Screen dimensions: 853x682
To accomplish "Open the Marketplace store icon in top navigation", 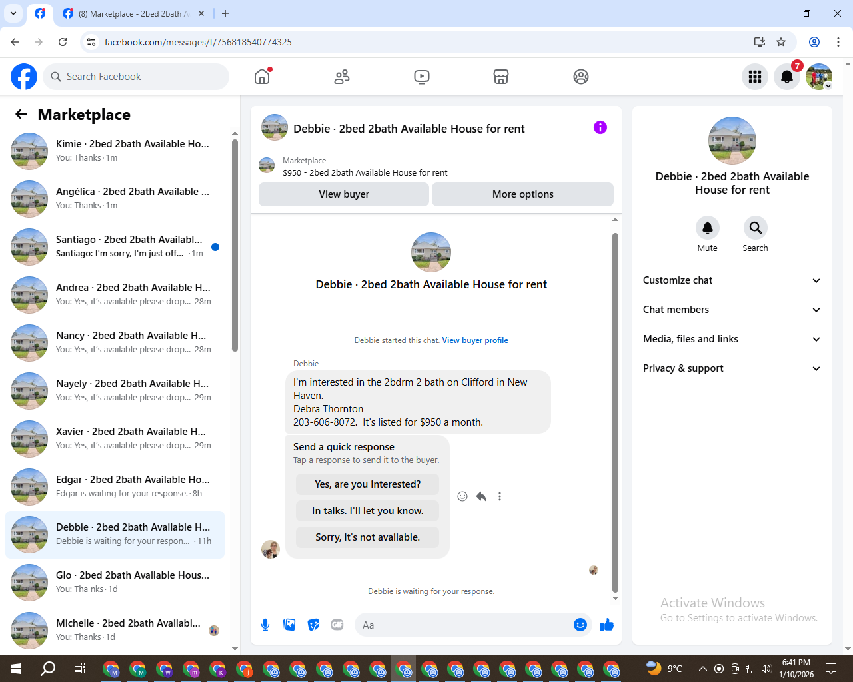I will point(501,77).
